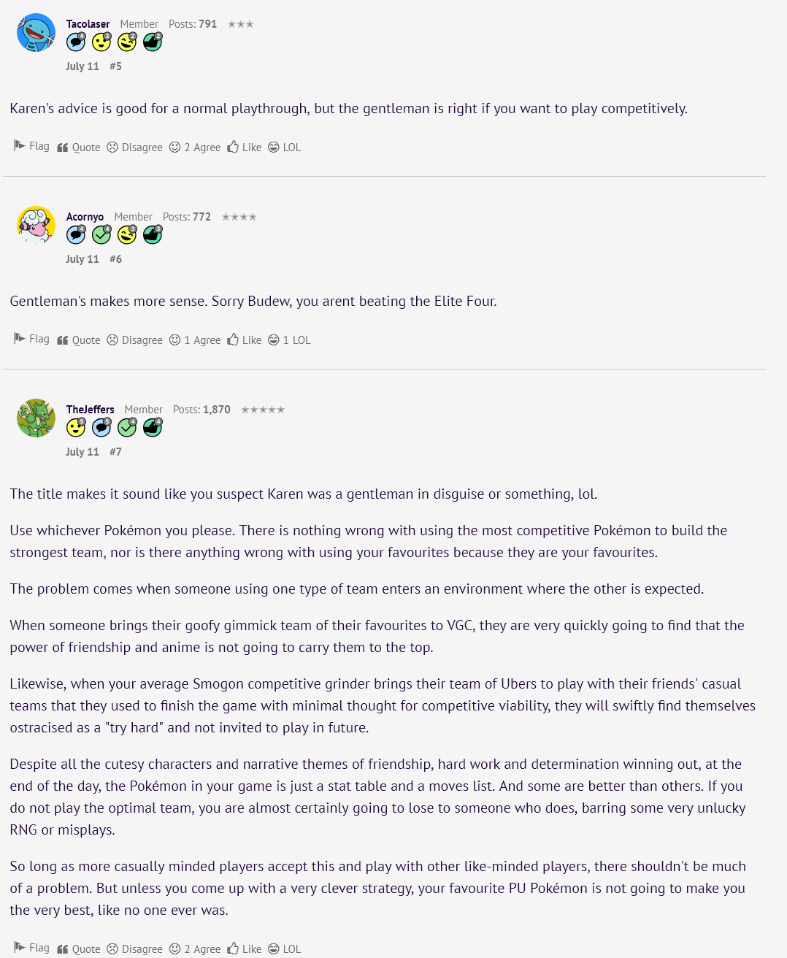Click Acornyo's blue comment badge icon

click(x=76, y=234)
